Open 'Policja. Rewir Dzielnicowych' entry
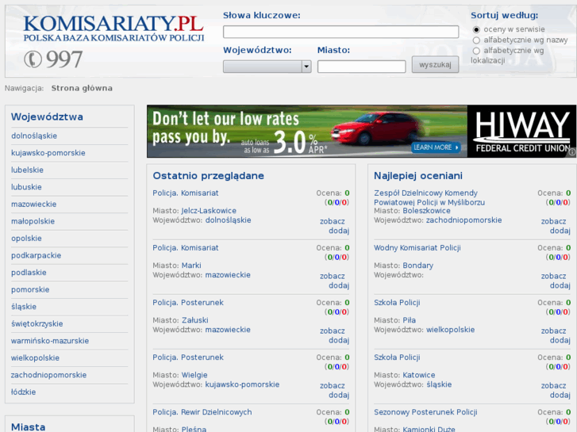Image resolution: width=577 pixels, height=432 pixels. (x=202, y=412)
